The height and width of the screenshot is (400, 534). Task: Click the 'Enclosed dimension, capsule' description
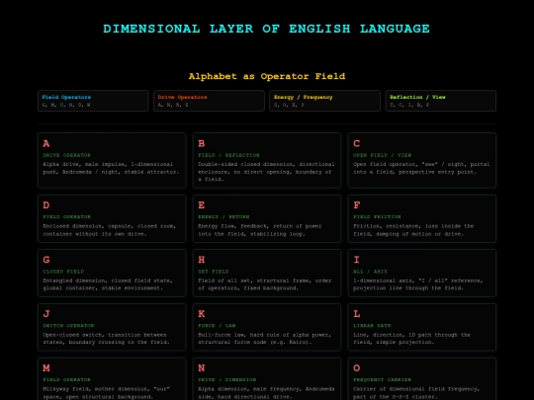point(110,230)
